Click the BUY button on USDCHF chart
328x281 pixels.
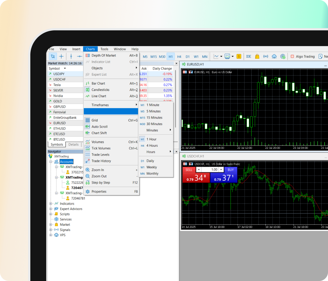(x=231, y=170)
